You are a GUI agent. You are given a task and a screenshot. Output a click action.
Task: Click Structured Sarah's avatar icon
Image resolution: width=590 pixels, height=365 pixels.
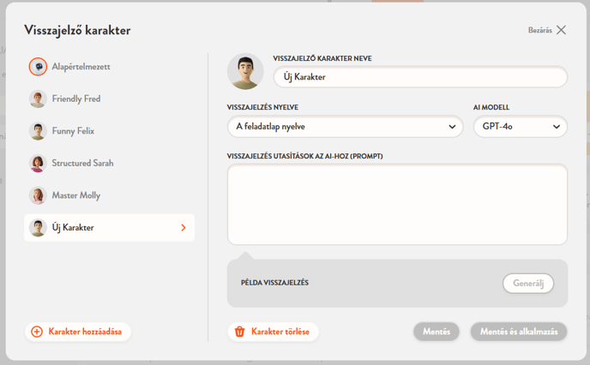(x=38, y=164)
